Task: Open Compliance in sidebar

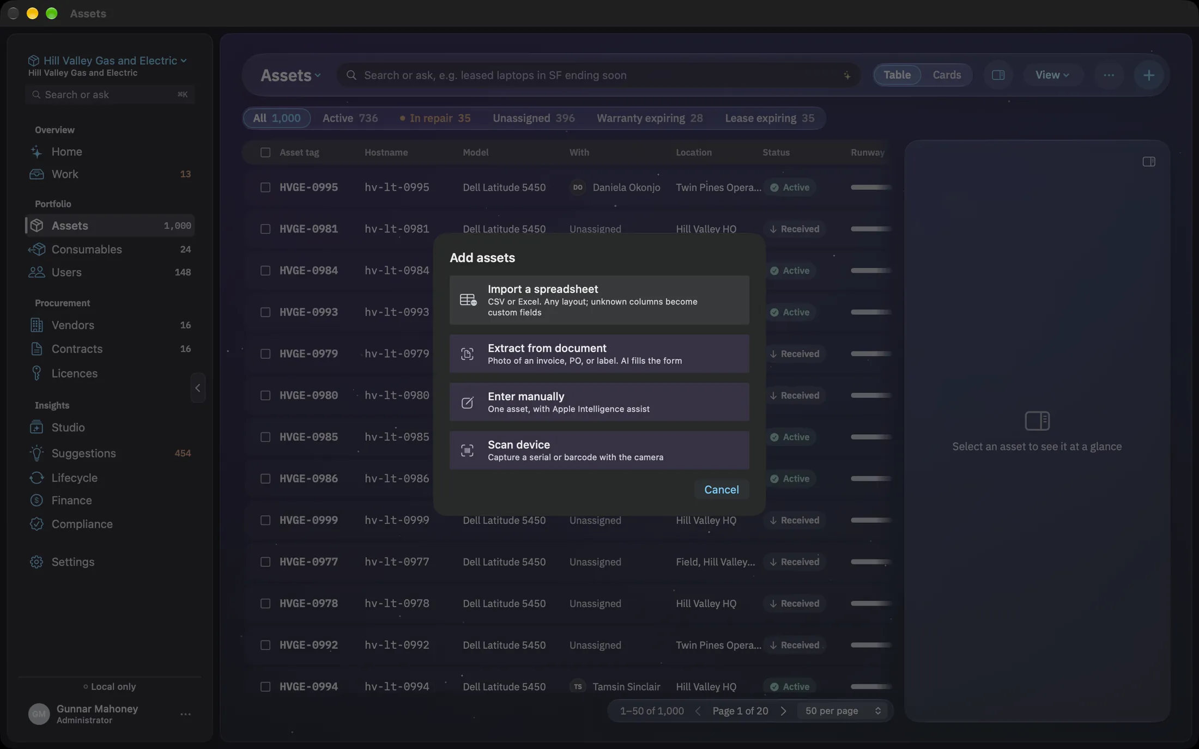Action: 110,524
